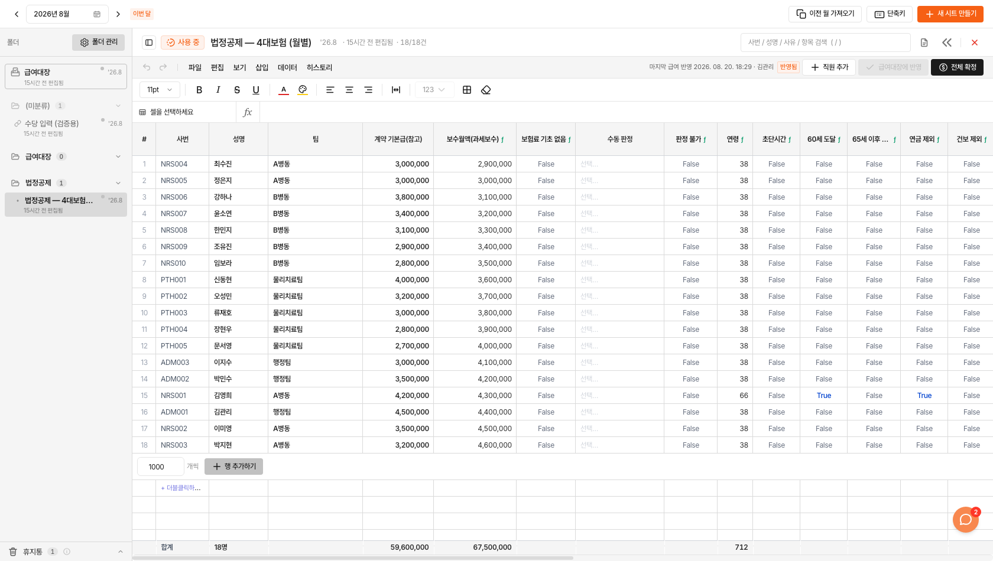Viewport: 993px width, 561px height.
Task: Open the cell fill color palette
Action: coord(303,90)
